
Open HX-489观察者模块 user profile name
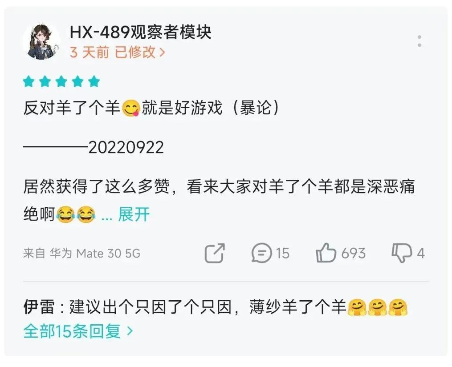pyautogui.click(x=141, y=32)
